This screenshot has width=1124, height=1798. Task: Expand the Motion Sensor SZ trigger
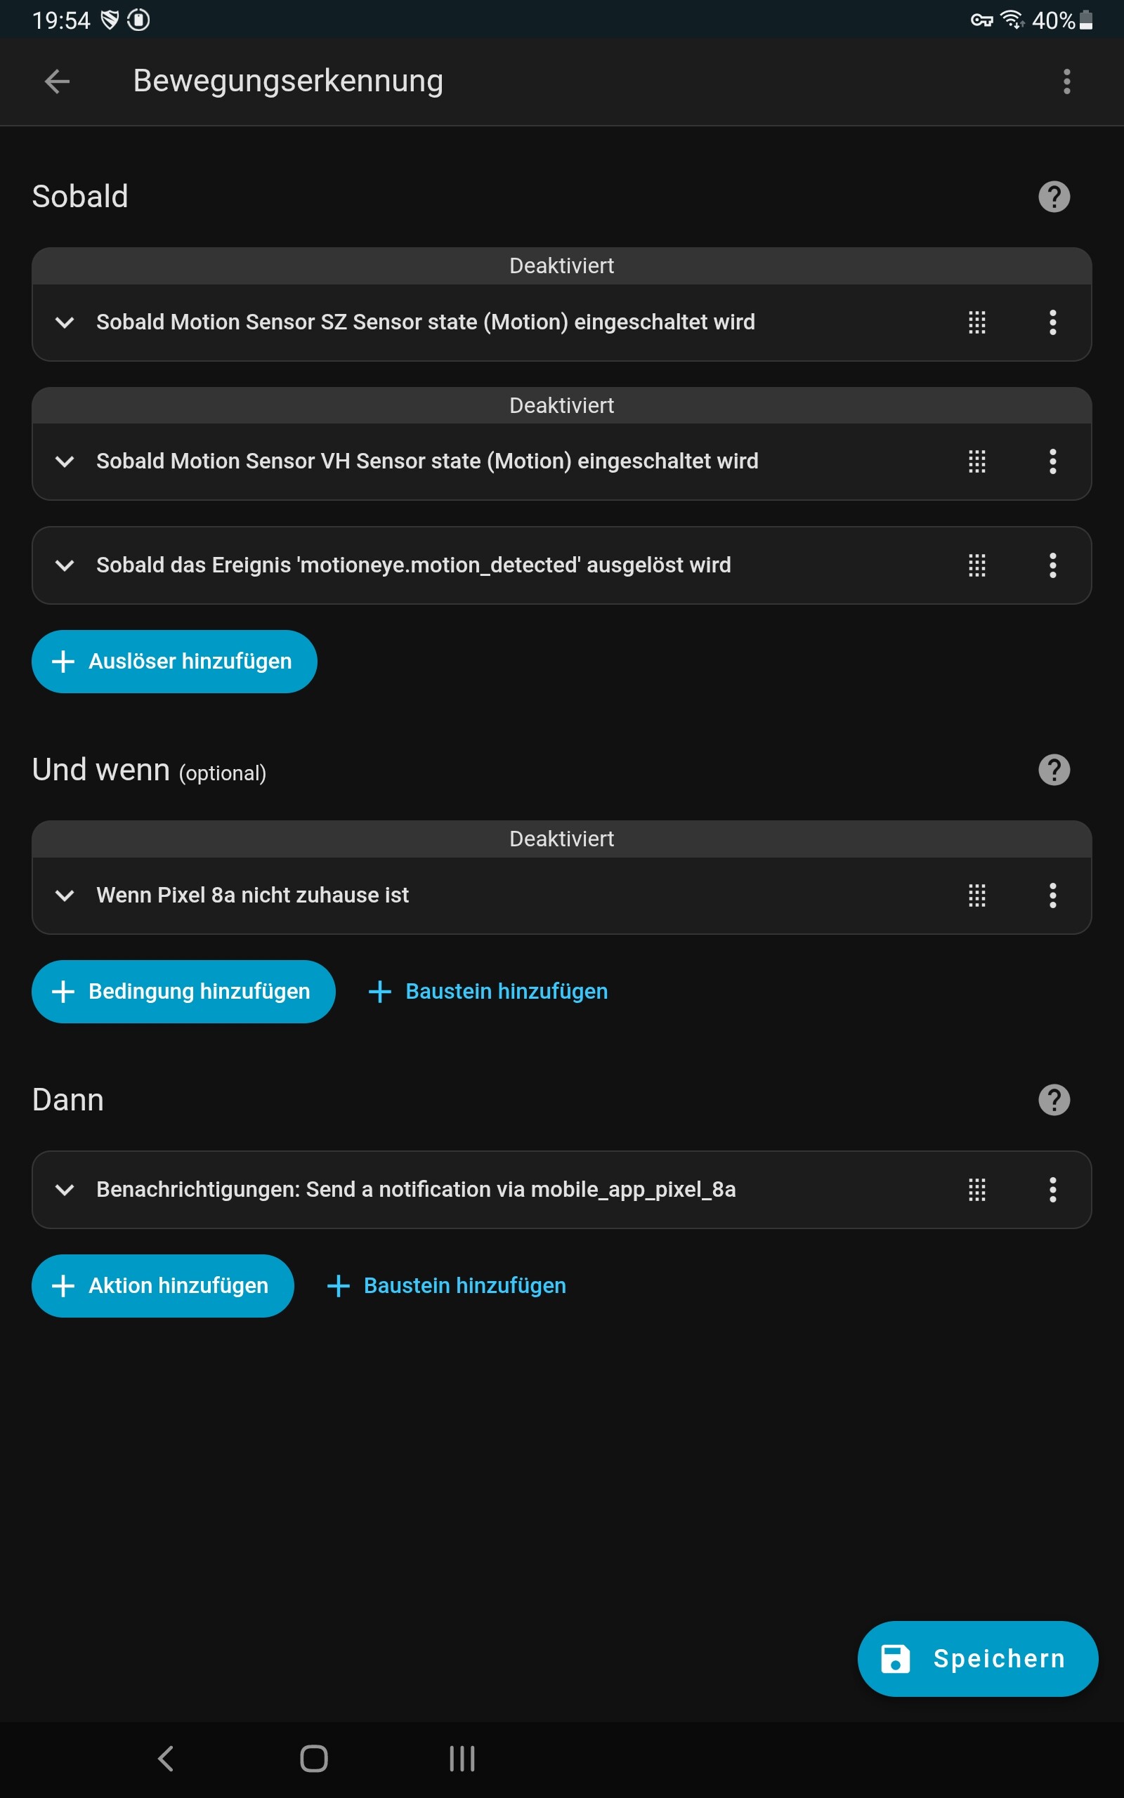[x=65, y=322]
